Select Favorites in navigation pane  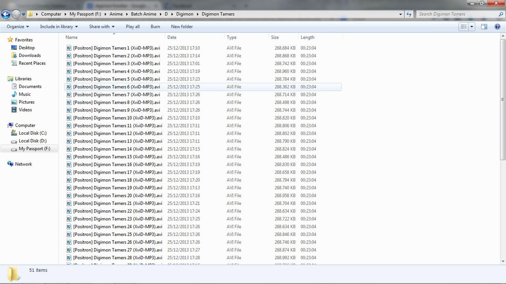tap(24, 40)
